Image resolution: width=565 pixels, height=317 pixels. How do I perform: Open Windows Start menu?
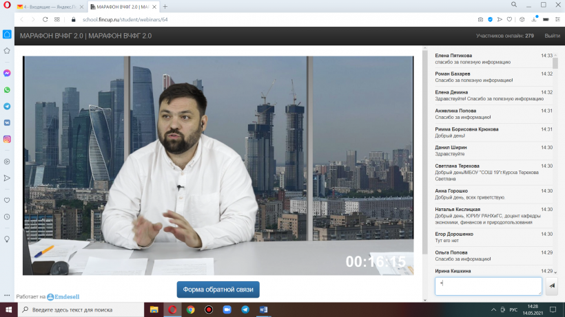click(x=9, y=309)
